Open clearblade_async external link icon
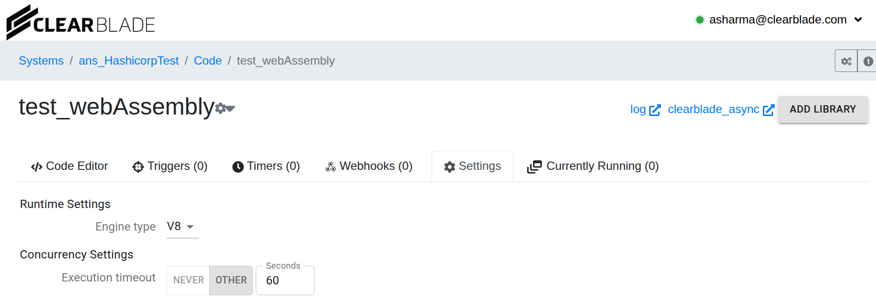The image size is (876, 303). tap(769, 110)
